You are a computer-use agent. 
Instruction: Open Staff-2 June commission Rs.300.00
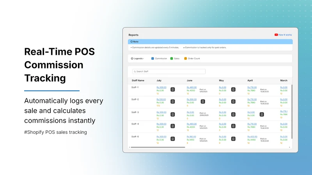pyautogui.click(x=191, y=100)
